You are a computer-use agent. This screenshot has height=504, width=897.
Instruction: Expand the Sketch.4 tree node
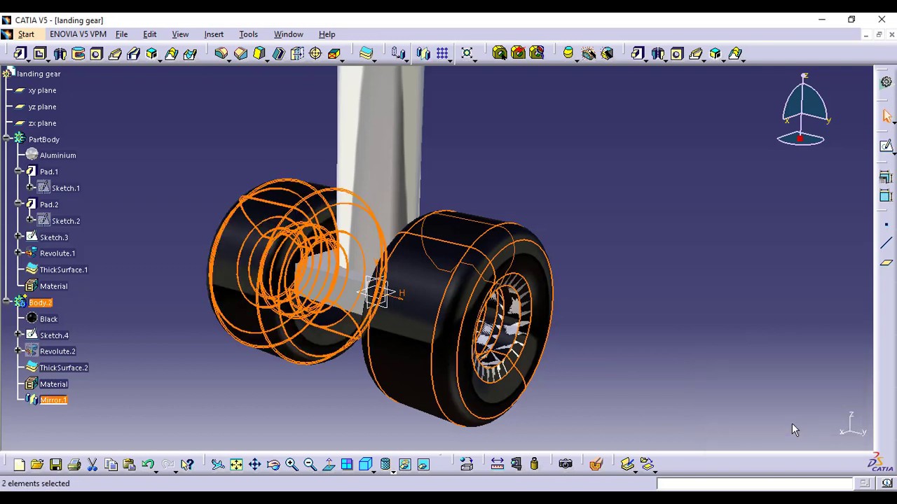pos(19,335)
